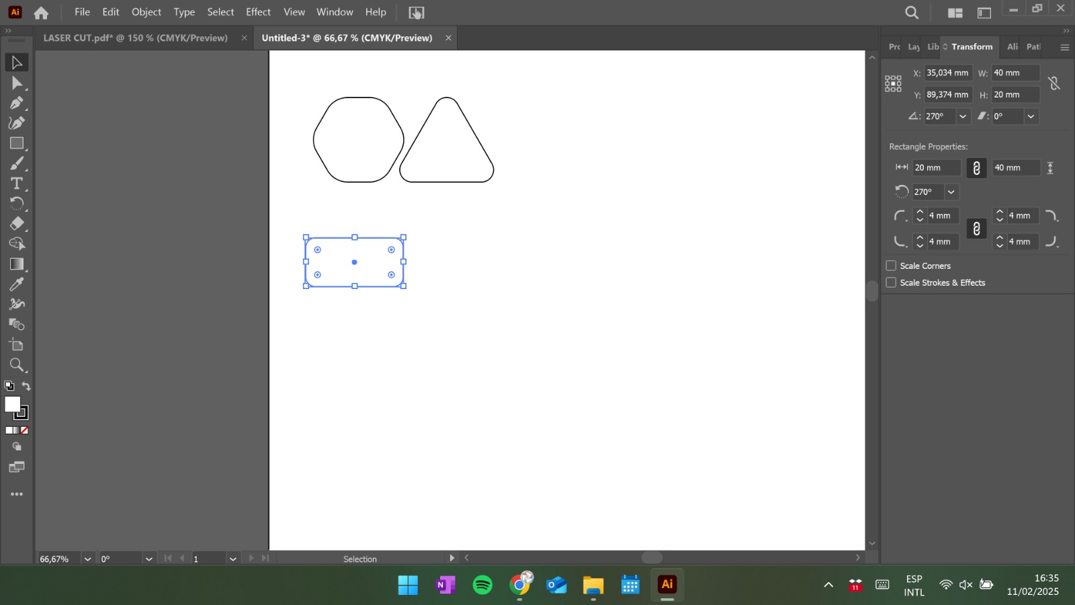
Task: Open artboard number dropdown
Action: (232, 559)
